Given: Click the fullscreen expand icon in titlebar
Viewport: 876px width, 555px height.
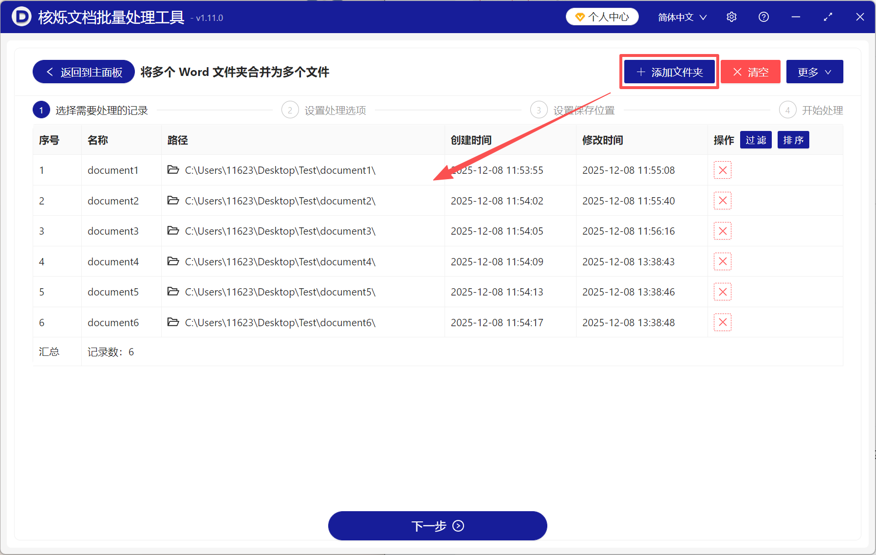Looking at the screenshot, I should click(828, 17).
